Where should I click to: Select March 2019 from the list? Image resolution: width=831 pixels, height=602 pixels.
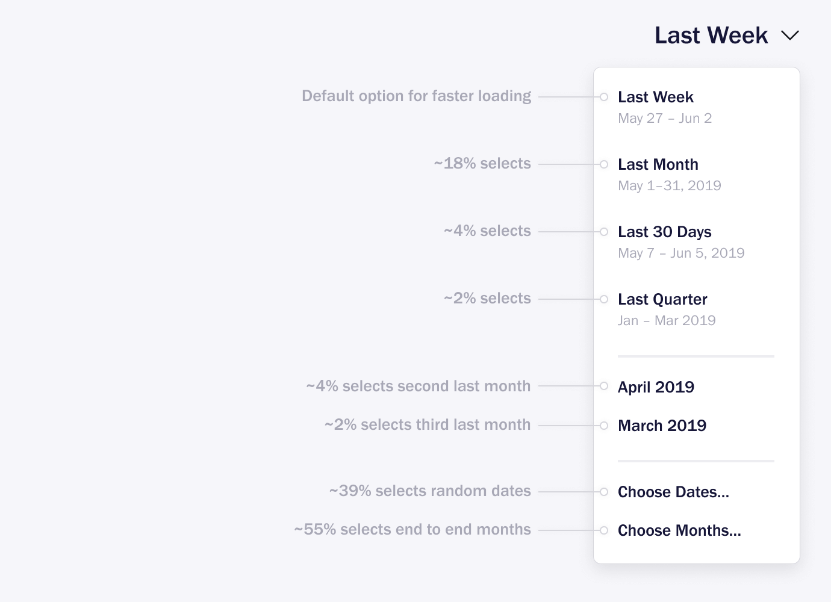pos(662,426)
